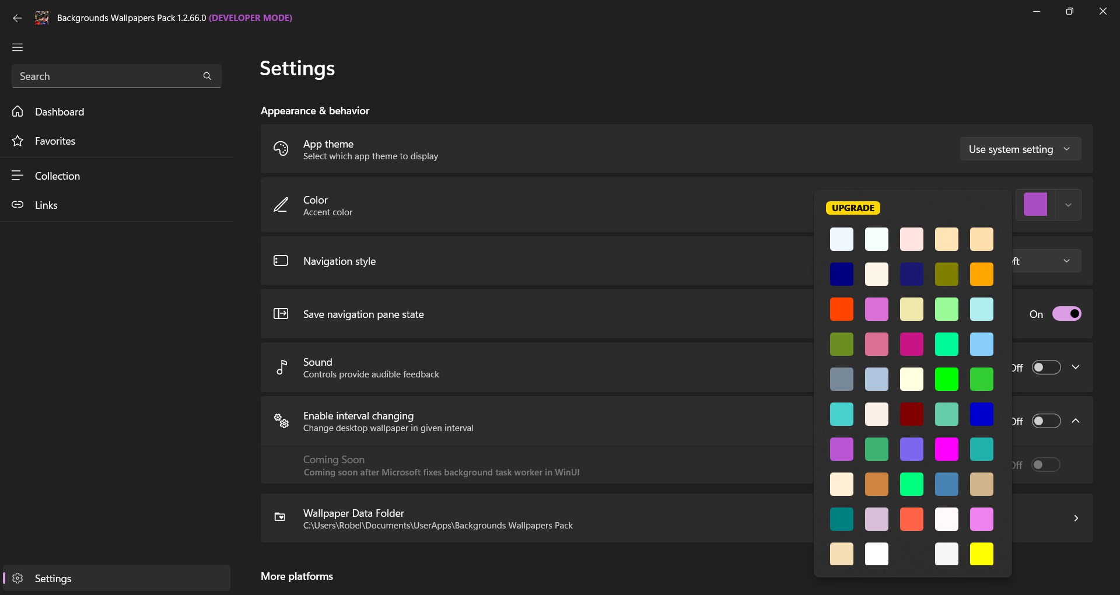The width and height of the screenshot is (1120, 595).
Task: Open Links page
Action: point(117,205)
